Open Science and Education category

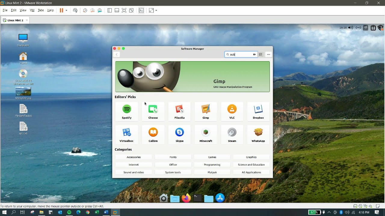pos(251,165)
